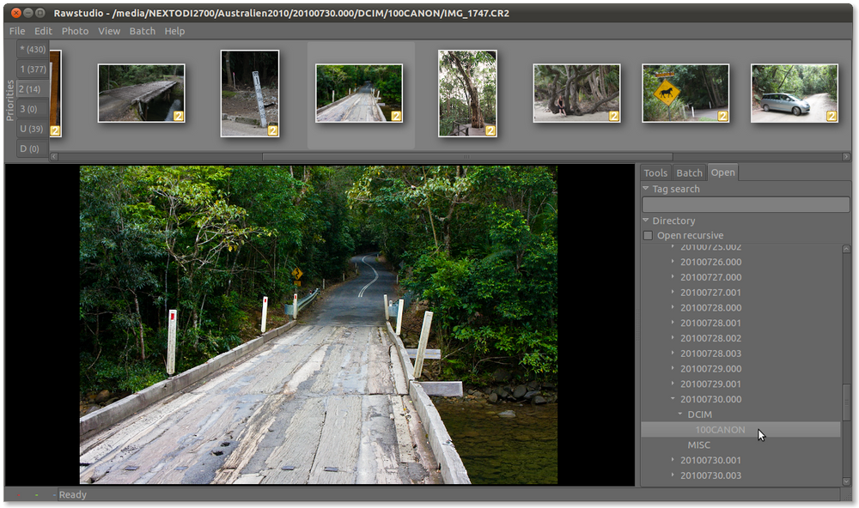Expand folder 20100728.002
859x508 pixels.
point(673,338)
